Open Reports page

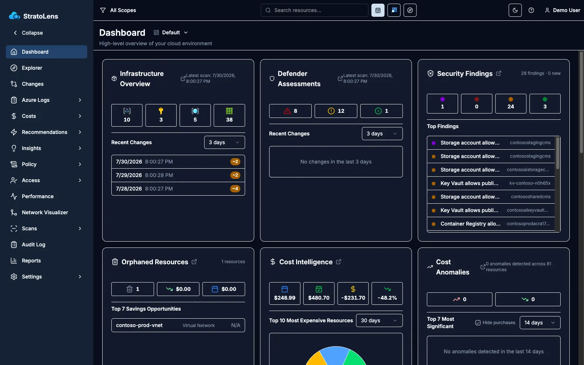point(46,261)
